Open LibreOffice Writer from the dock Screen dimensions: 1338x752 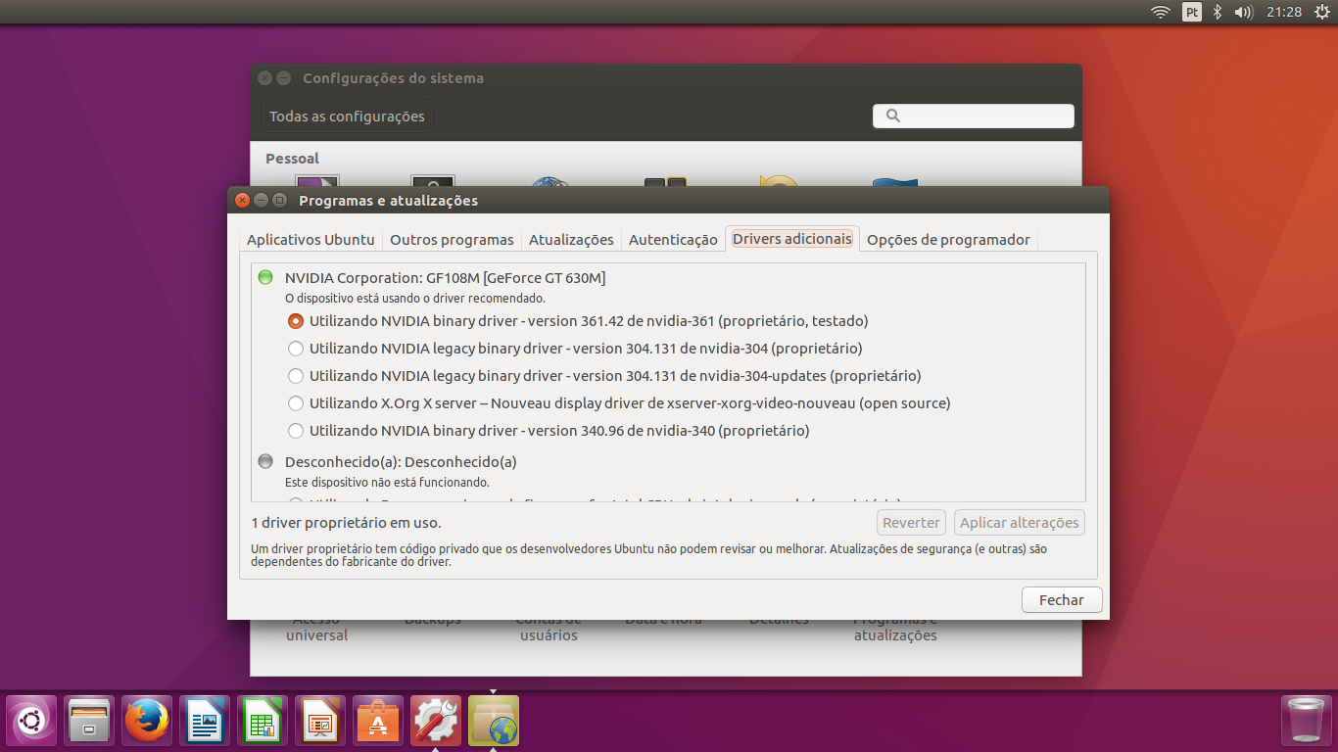point(205,721)
